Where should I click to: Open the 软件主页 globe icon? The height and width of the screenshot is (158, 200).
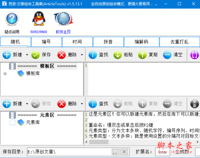point(63,19)
